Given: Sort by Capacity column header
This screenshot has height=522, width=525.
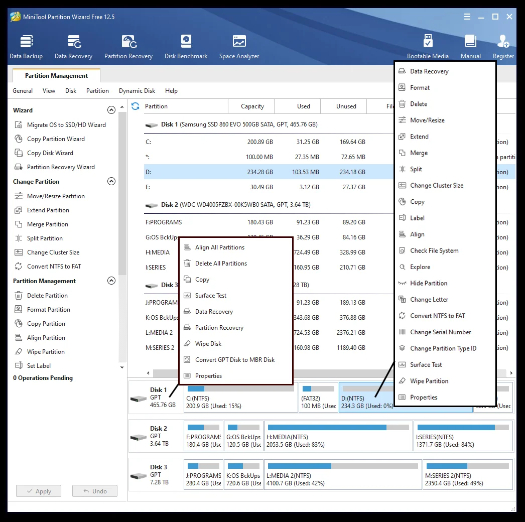Looking at the screenshot, I should pos(252,106).
